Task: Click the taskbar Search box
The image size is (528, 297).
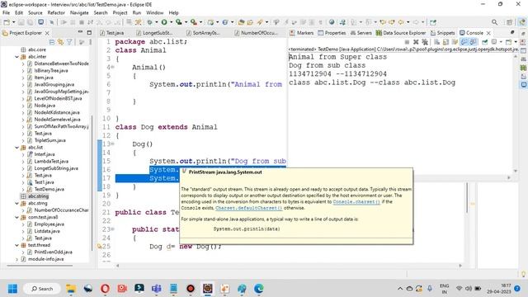Action: point(42,289)
